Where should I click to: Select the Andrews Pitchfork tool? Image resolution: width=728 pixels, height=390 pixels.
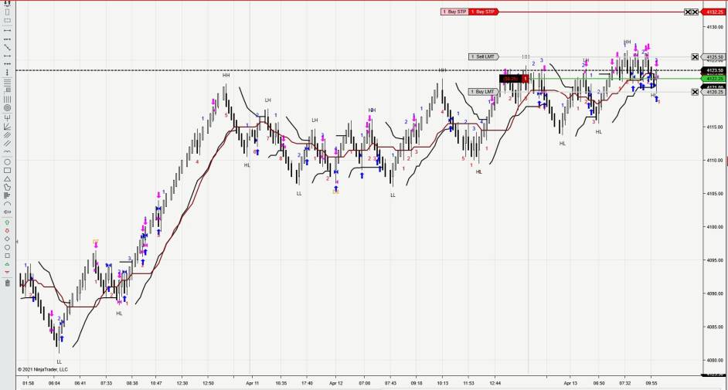8,117
